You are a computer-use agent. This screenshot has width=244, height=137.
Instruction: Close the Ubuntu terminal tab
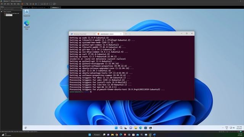(x=121, y=34)
